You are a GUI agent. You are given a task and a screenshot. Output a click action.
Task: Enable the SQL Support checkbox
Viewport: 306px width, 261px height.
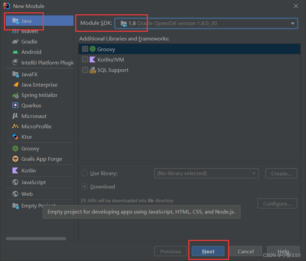[x=85, y=70]
